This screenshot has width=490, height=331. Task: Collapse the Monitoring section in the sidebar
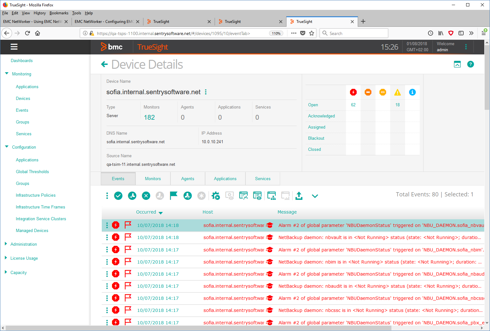click(7, 74)
